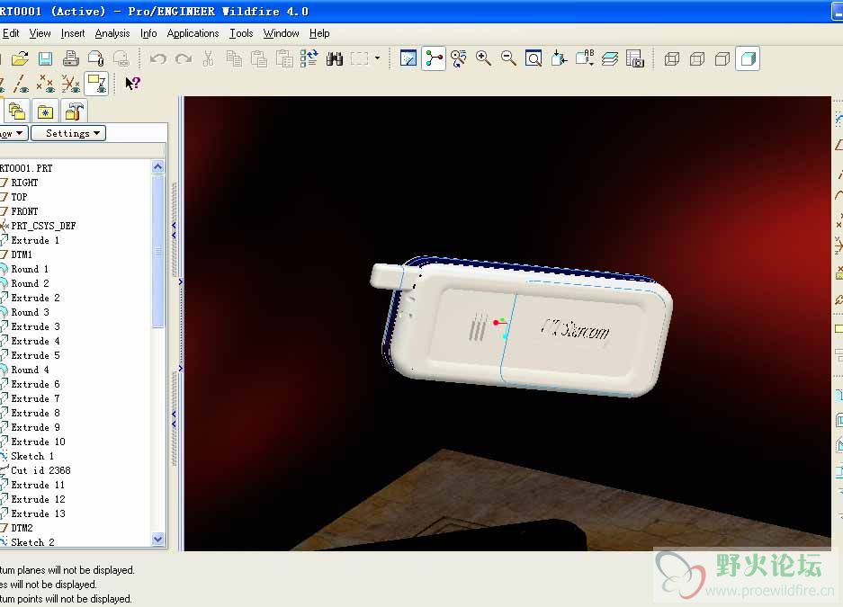The image size is (843, 607).
Task: Switch to the Connections navigator tab
Action: (x=74, y=112)
